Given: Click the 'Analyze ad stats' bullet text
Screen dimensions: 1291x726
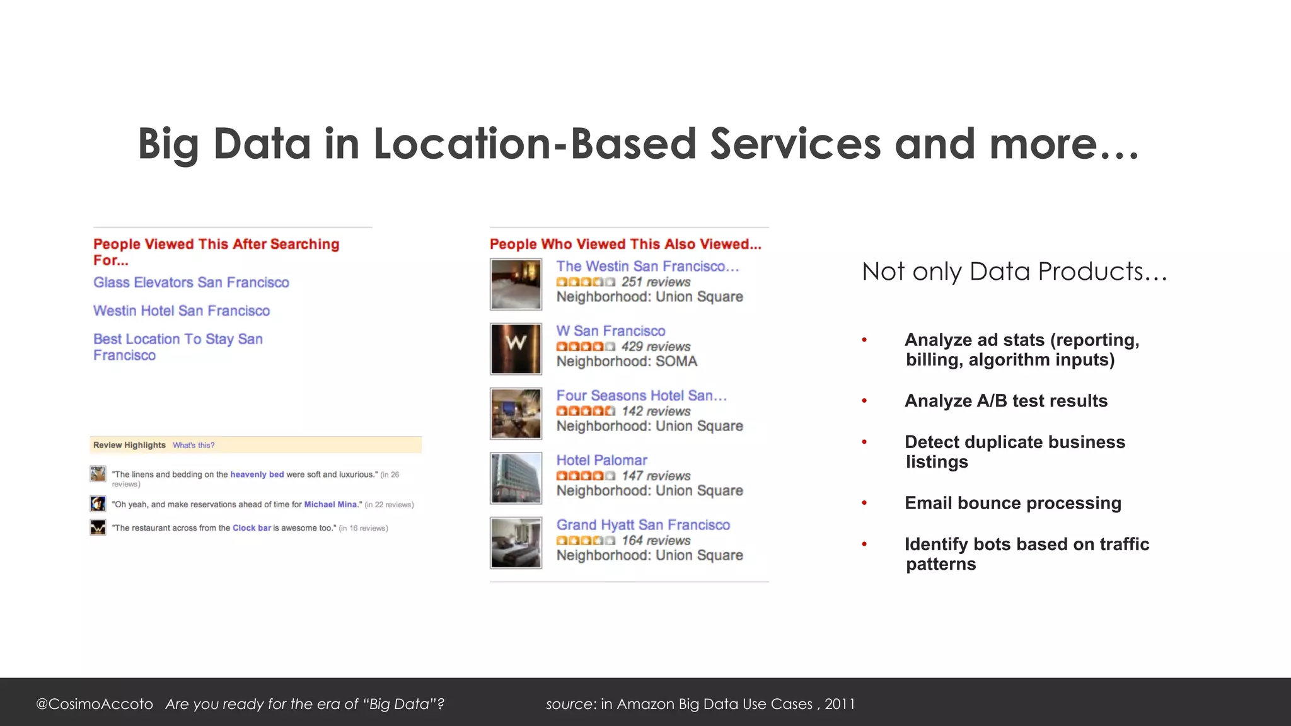Looking at the screenshot, I should tap(1022, 350).
